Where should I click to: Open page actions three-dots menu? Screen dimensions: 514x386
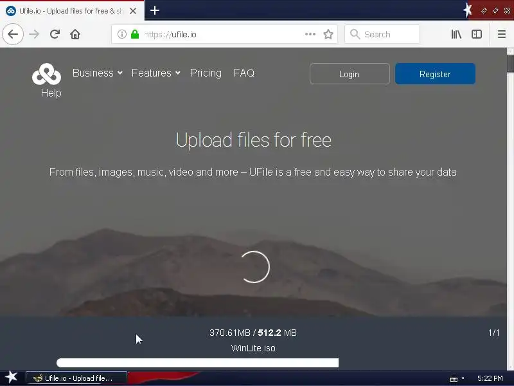coord(310,34)
